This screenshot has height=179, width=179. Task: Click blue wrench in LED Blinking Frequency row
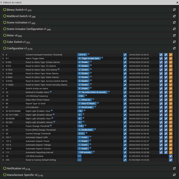coord(125,96)
